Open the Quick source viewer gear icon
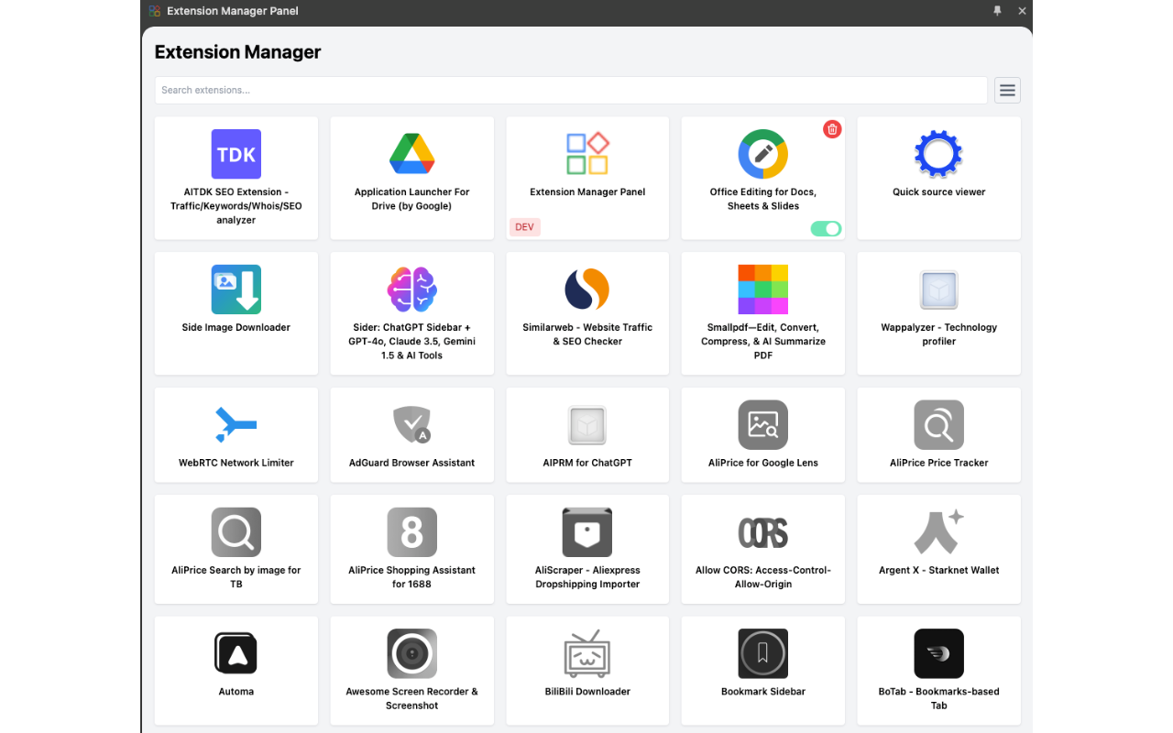The image size is (1173, 733). (x=939, y=154)
